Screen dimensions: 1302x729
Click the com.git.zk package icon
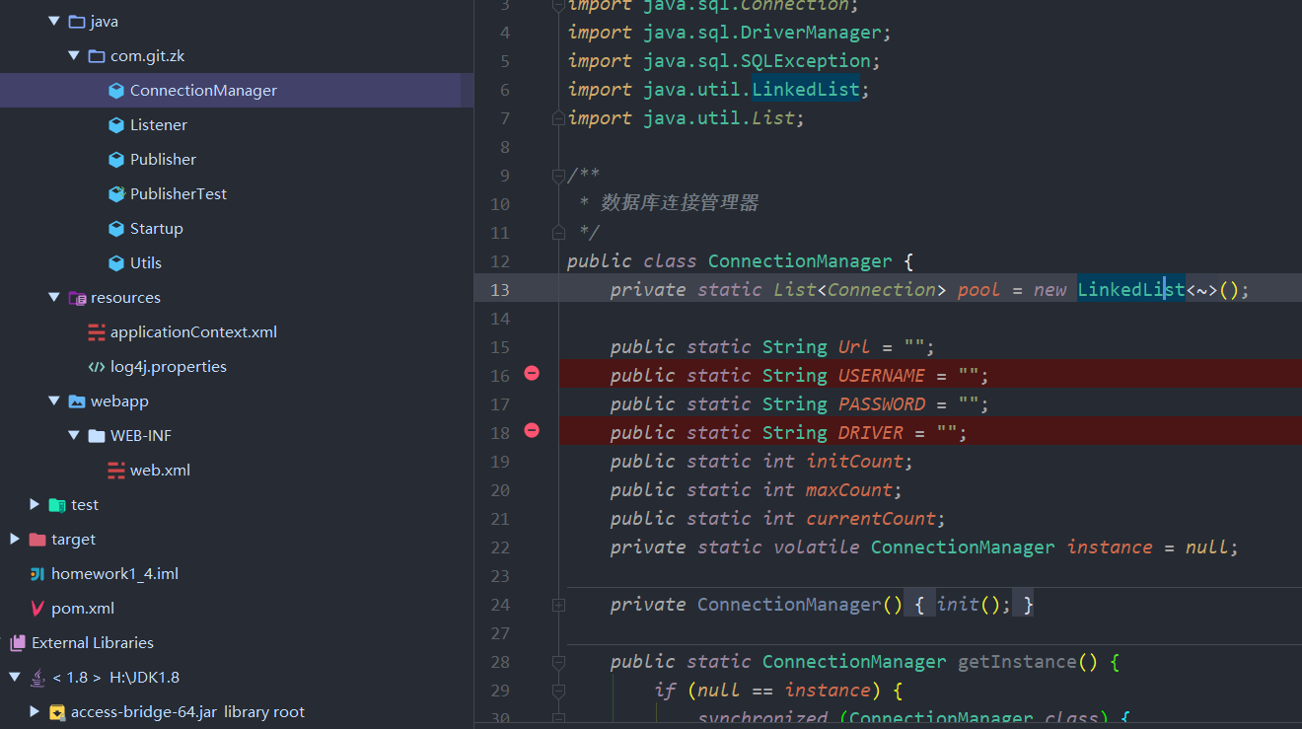pyautogui.click(x=97, y=55)
